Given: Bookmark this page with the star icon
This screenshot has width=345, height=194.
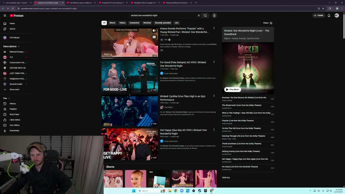Looking at the screenshot, I should [x=323, y=8].
